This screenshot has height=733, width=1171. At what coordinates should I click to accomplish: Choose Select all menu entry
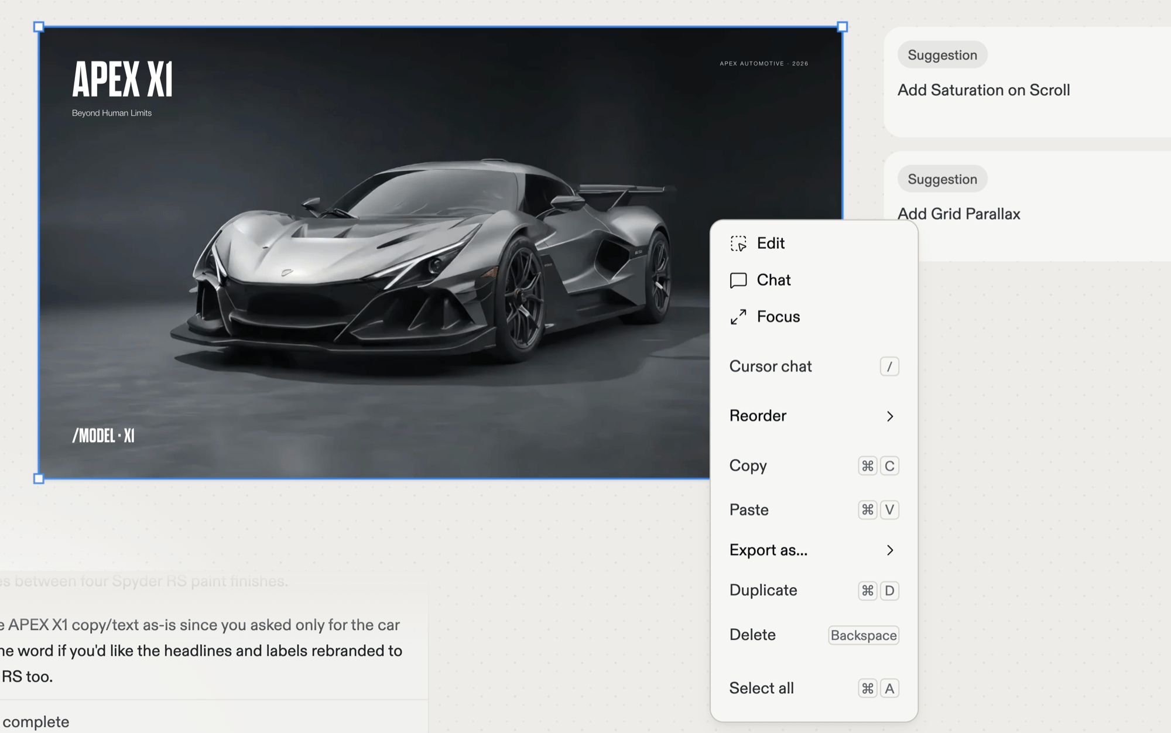(x=814, y=689)
